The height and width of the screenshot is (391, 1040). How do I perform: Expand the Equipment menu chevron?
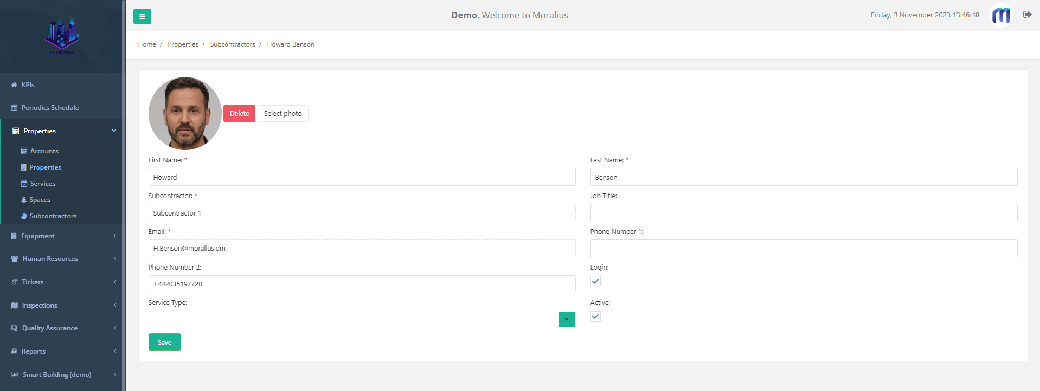115,236
